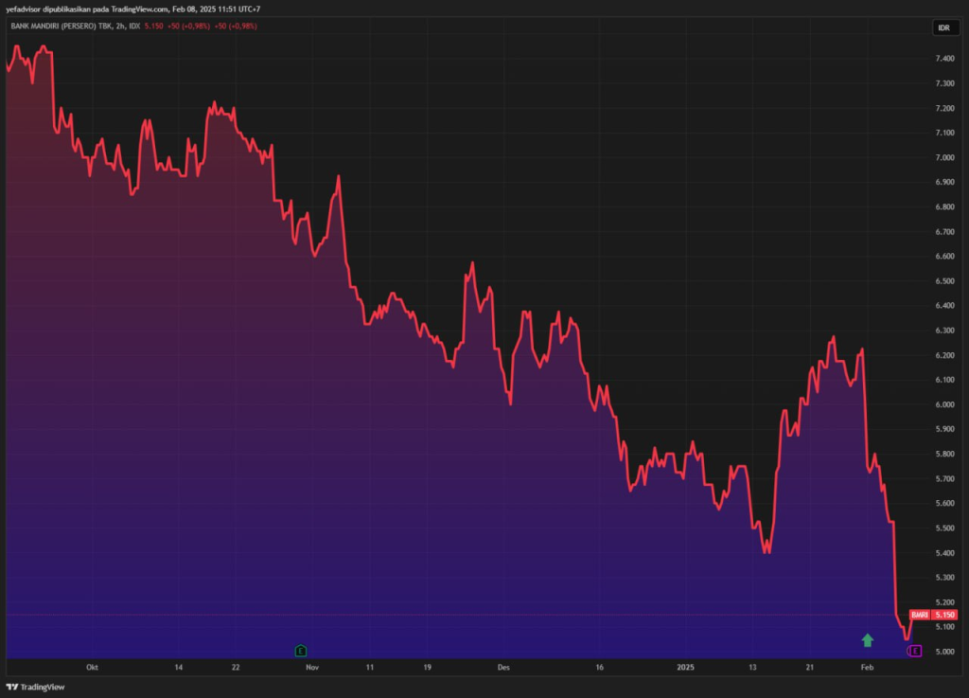Viewport: 969px width, 698px height.
Task: Click the green earnings E marker near Nov
Action: [x=301, y=651]
